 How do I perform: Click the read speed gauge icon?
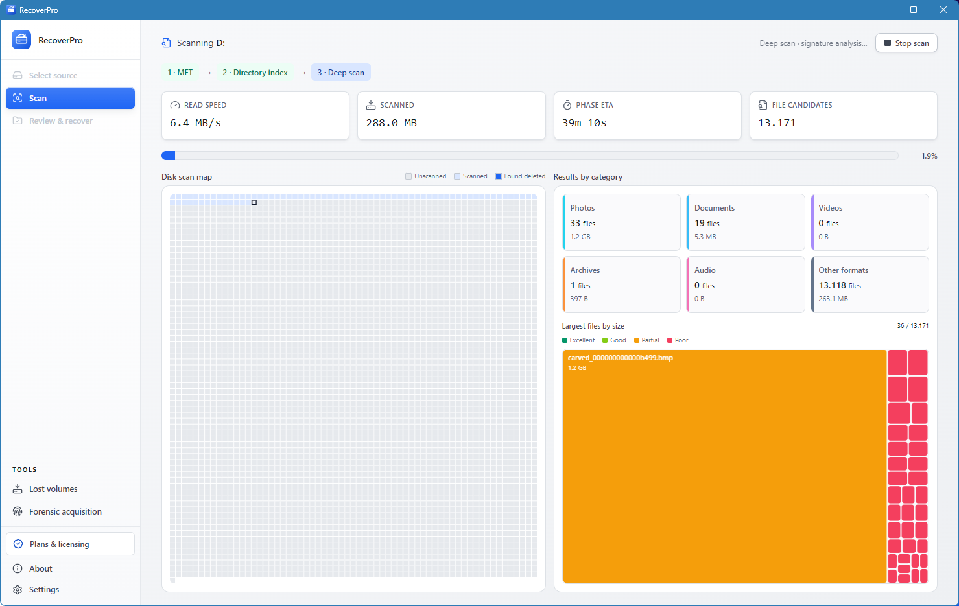point(174,105)
